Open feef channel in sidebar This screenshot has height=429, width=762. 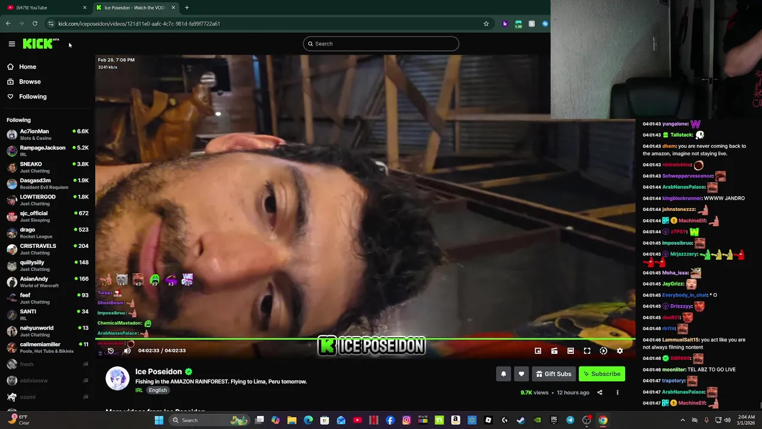click(x=48, y=299)
